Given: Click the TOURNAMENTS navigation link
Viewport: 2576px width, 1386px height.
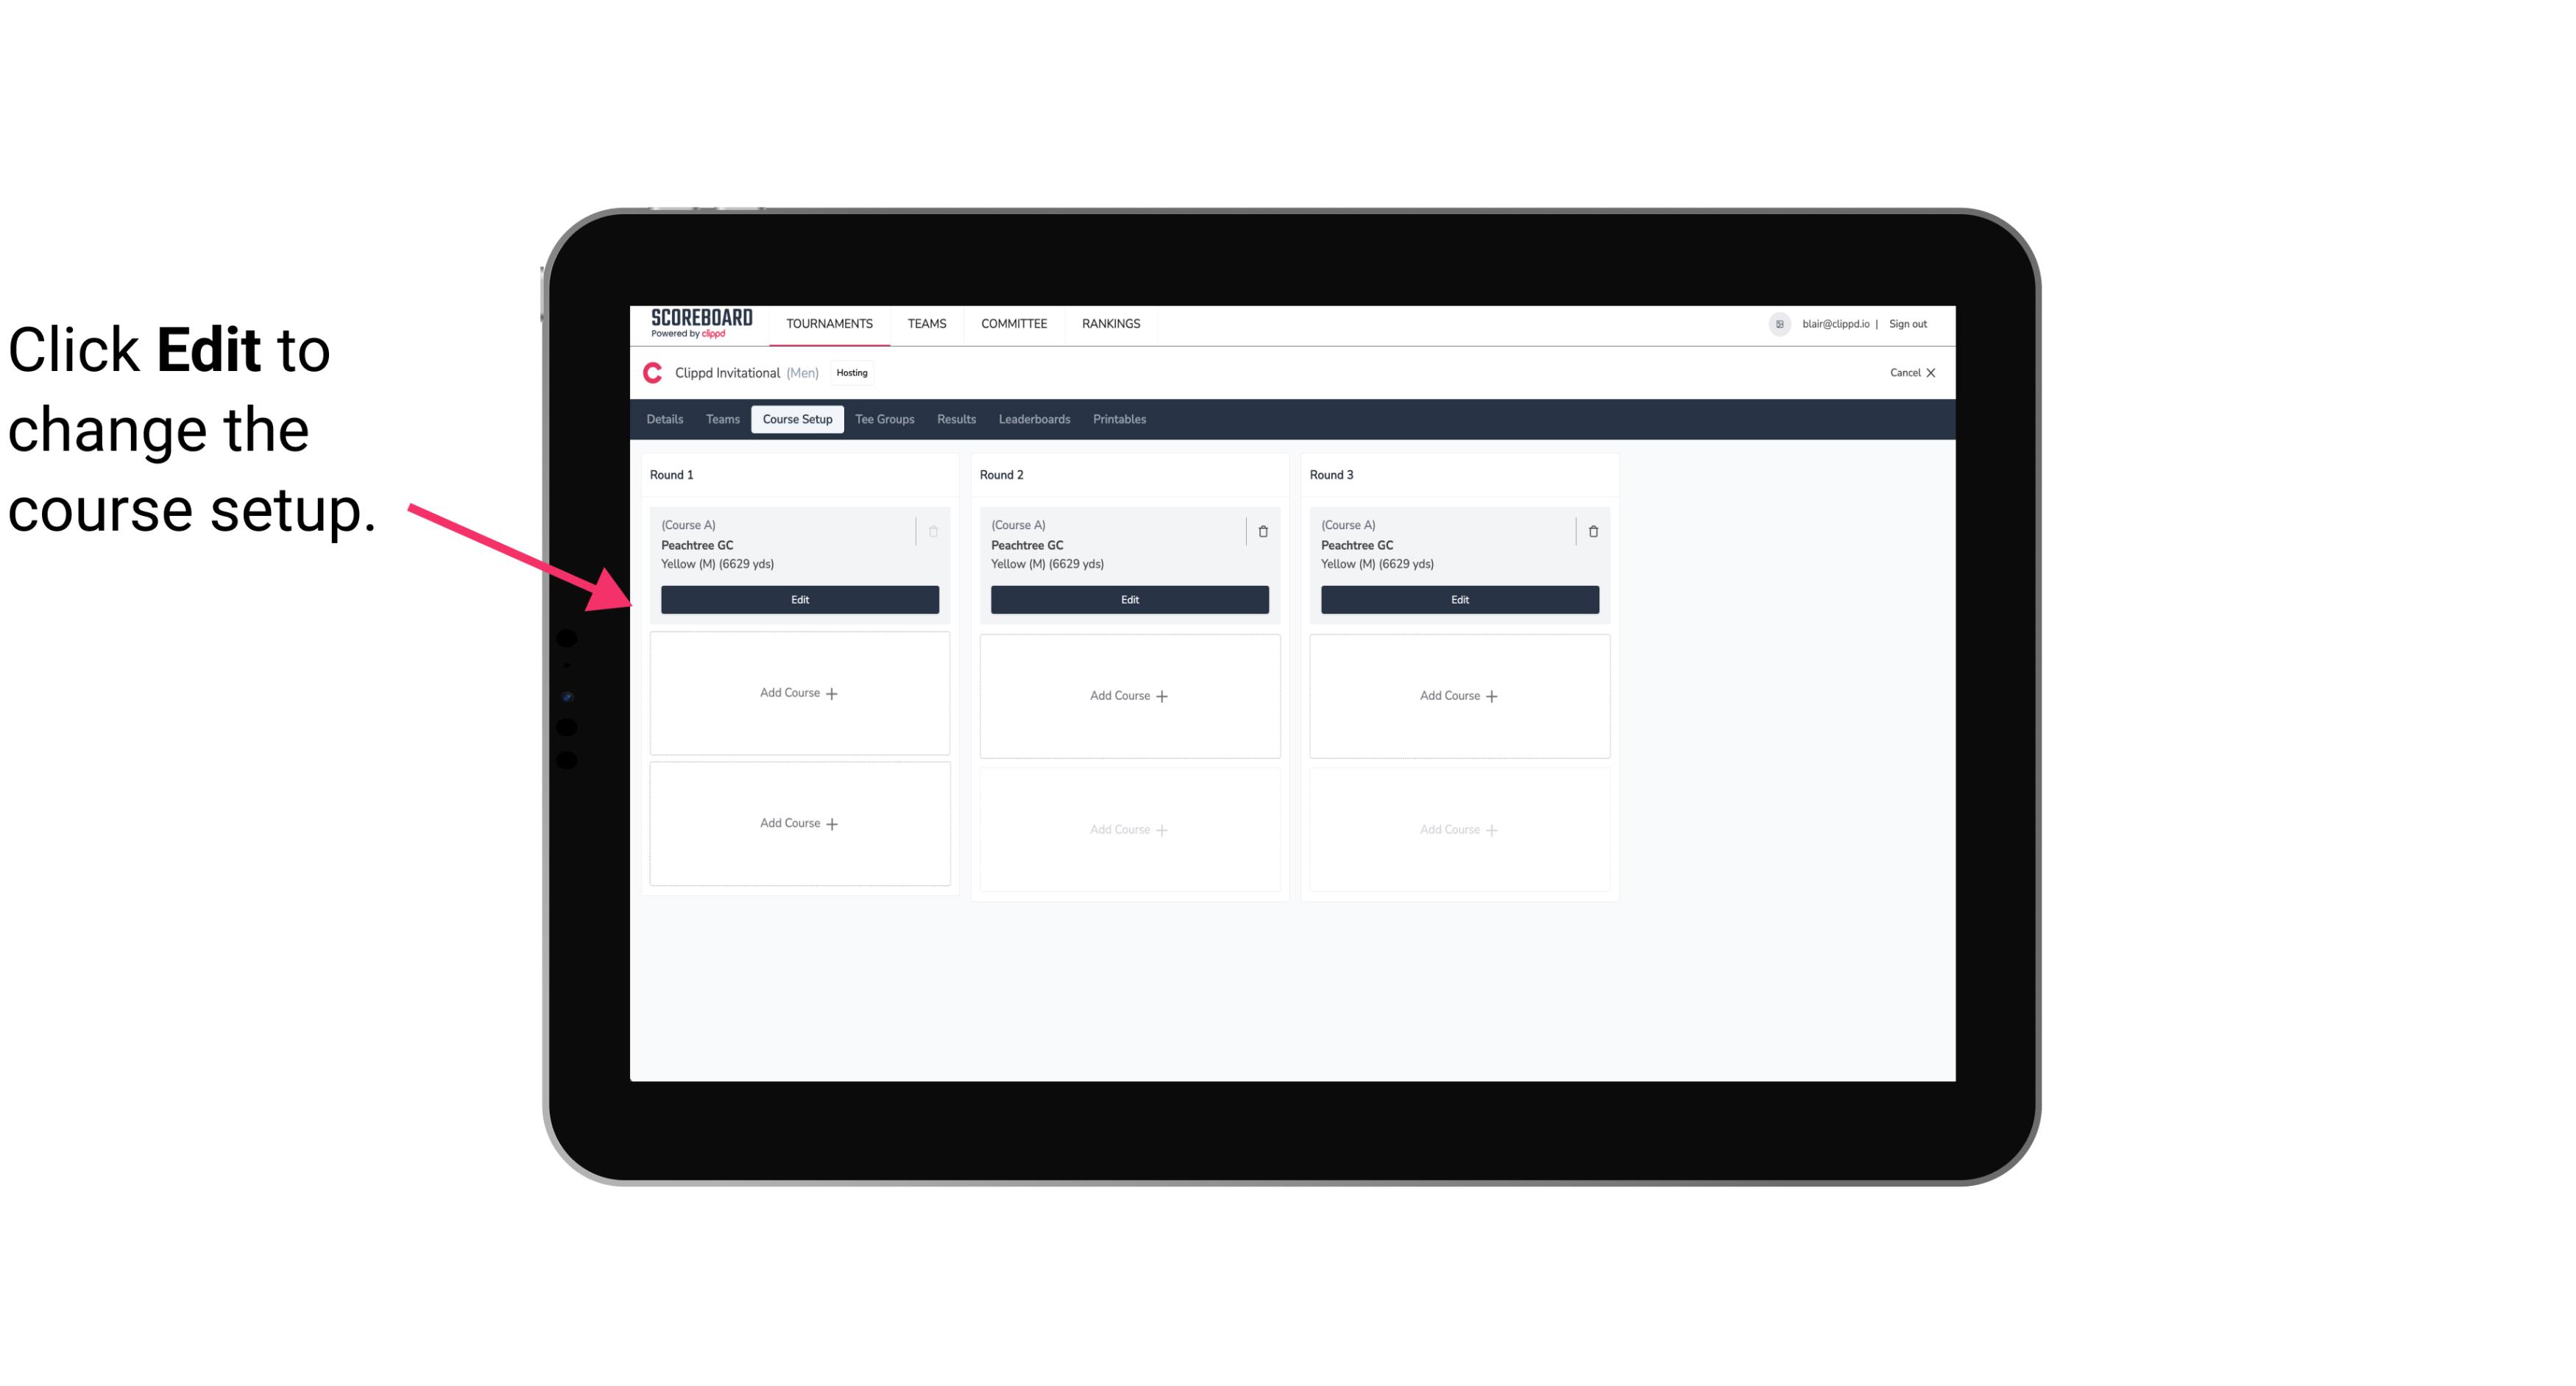Looking at the screenshot, I should (x=832, y=322).
